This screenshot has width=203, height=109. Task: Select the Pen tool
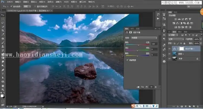(3, 70)
